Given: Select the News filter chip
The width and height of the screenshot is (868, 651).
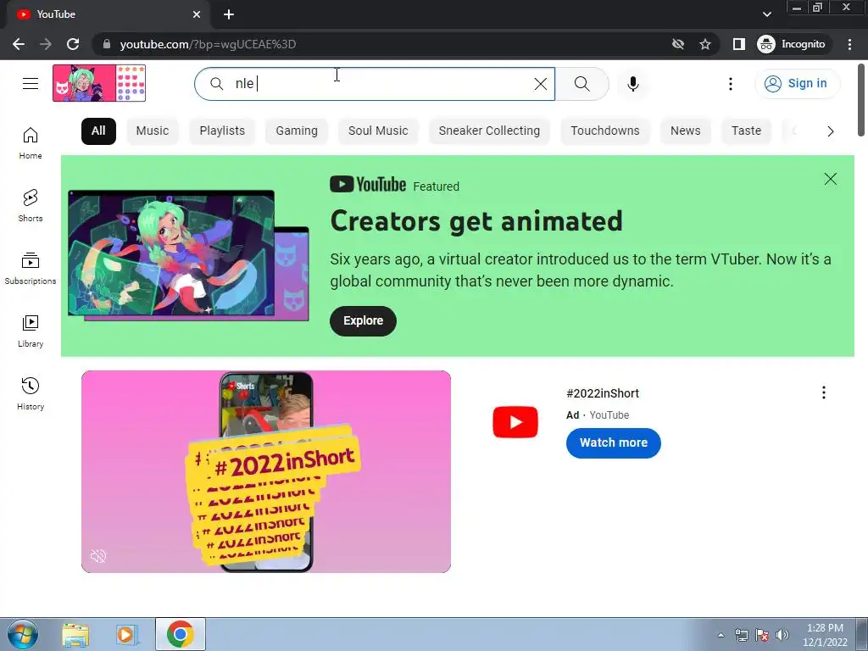Looking at the screenshot, I should tap(685, 131).
